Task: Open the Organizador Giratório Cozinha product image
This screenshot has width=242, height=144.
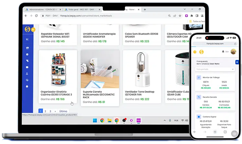Action: (x=58, y=70)
